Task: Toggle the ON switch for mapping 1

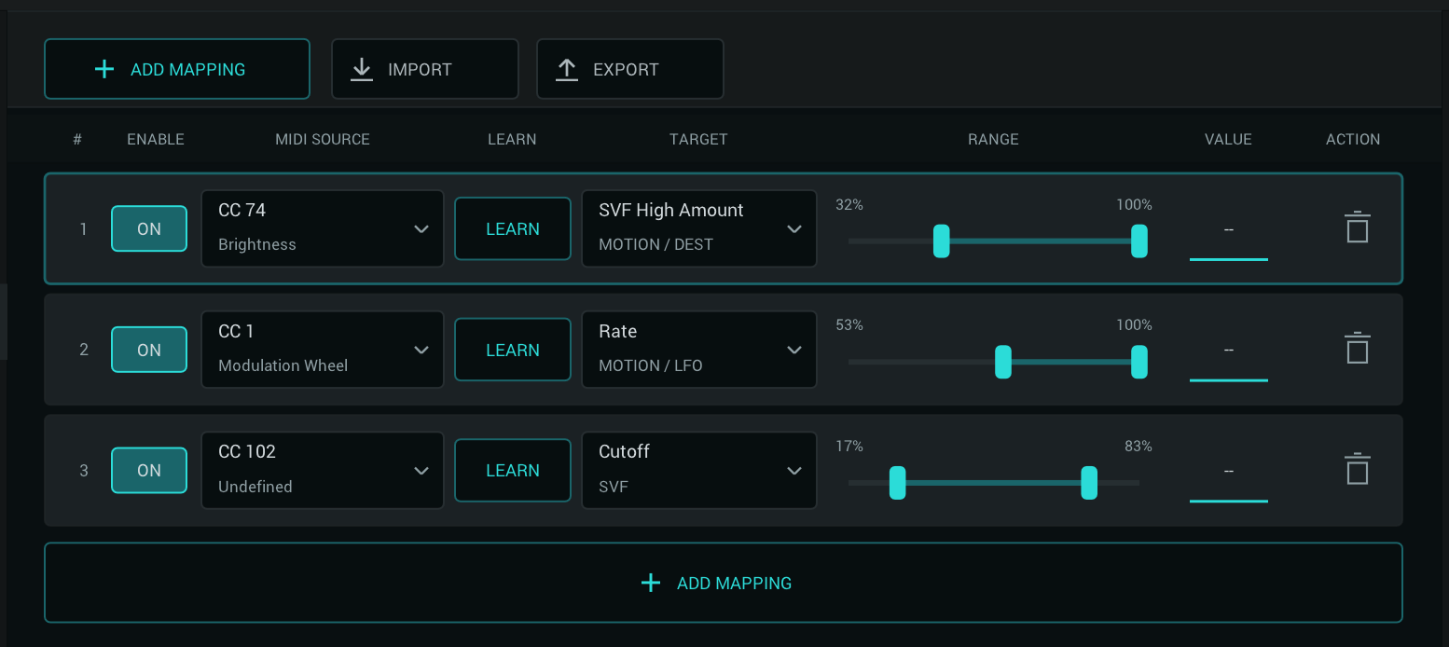Action: (x=149, y=228)
